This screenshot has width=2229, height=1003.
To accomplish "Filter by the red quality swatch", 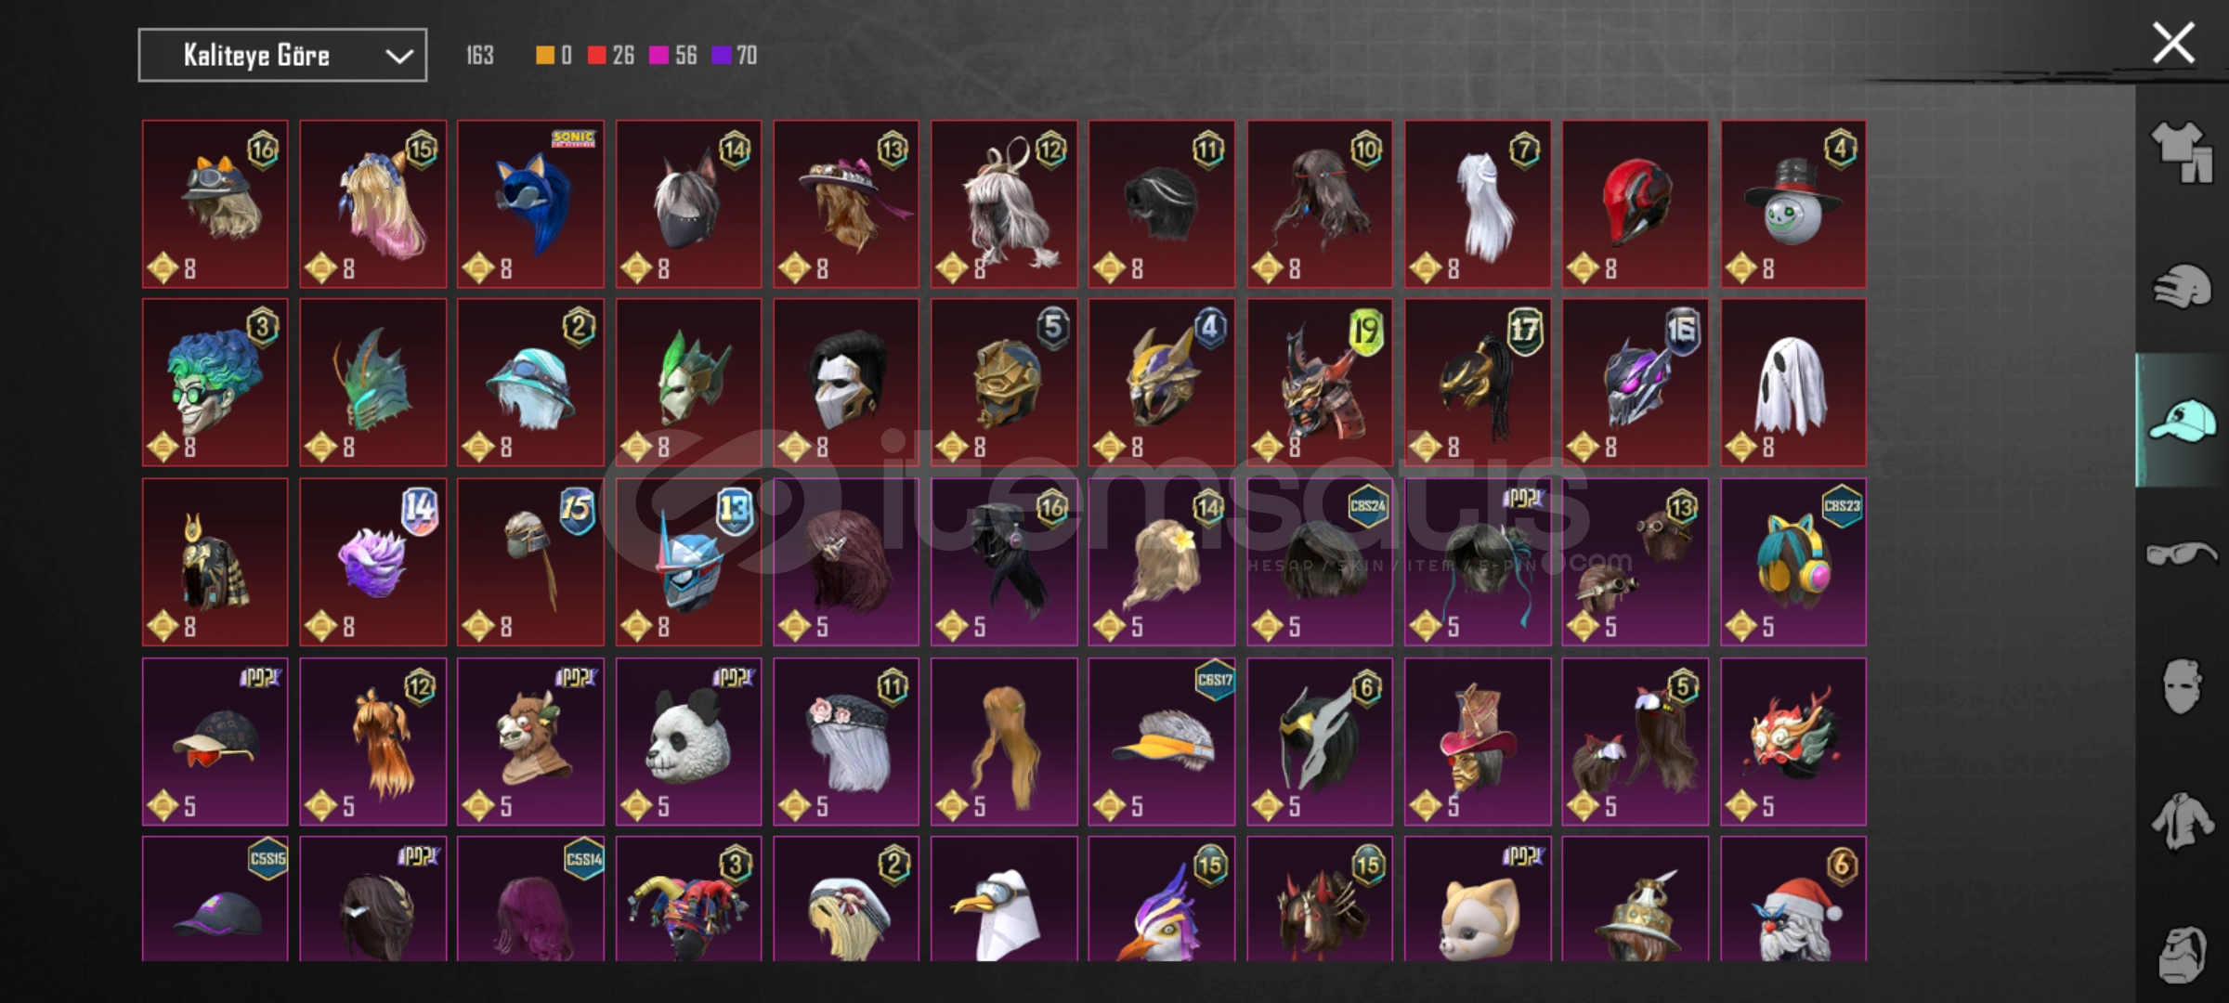I will (596, 56).
